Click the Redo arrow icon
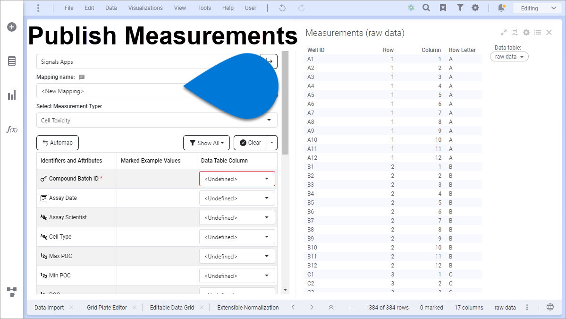 click(x=301, y=8)
